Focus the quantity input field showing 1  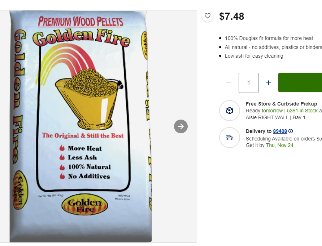(248, 83)
